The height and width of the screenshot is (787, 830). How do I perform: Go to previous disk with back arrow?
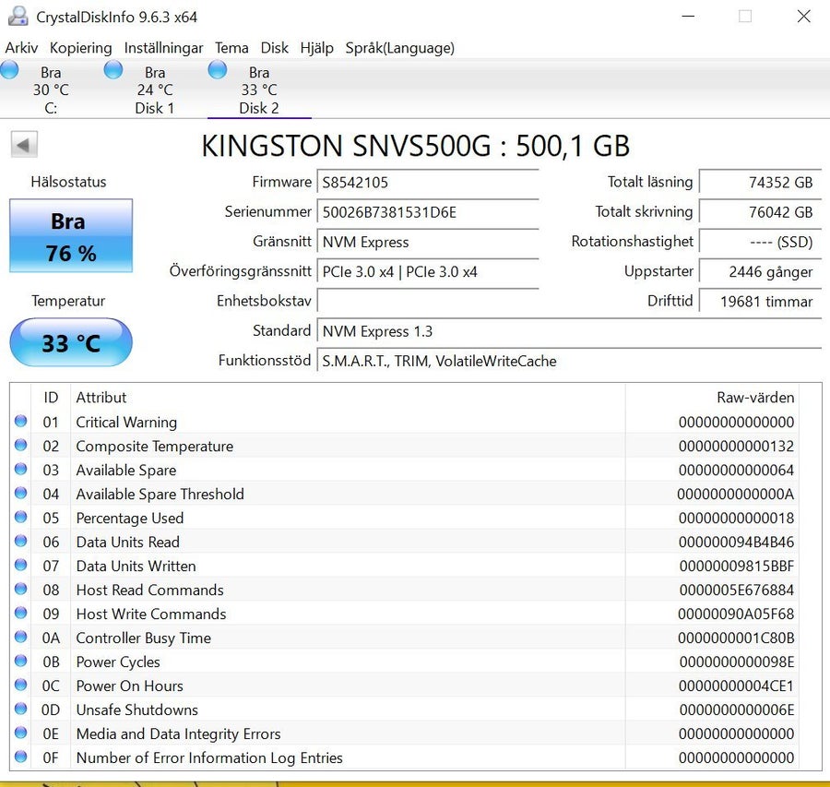pyautogui.click(x=24, y=145)
